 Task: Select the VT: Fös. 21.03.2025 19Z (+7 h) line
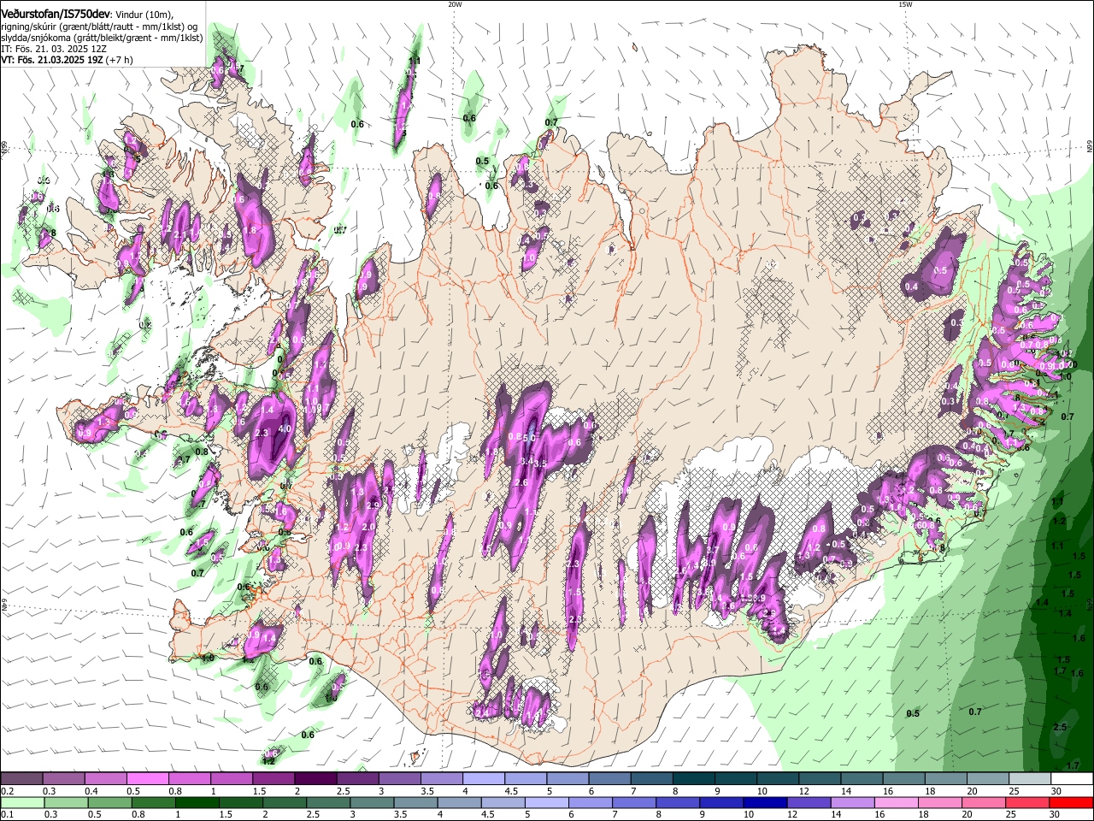point(66,61)
